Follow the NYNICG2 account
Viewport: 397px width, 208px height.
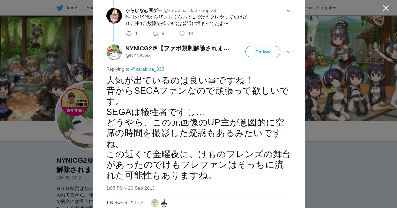pos(263,52)
